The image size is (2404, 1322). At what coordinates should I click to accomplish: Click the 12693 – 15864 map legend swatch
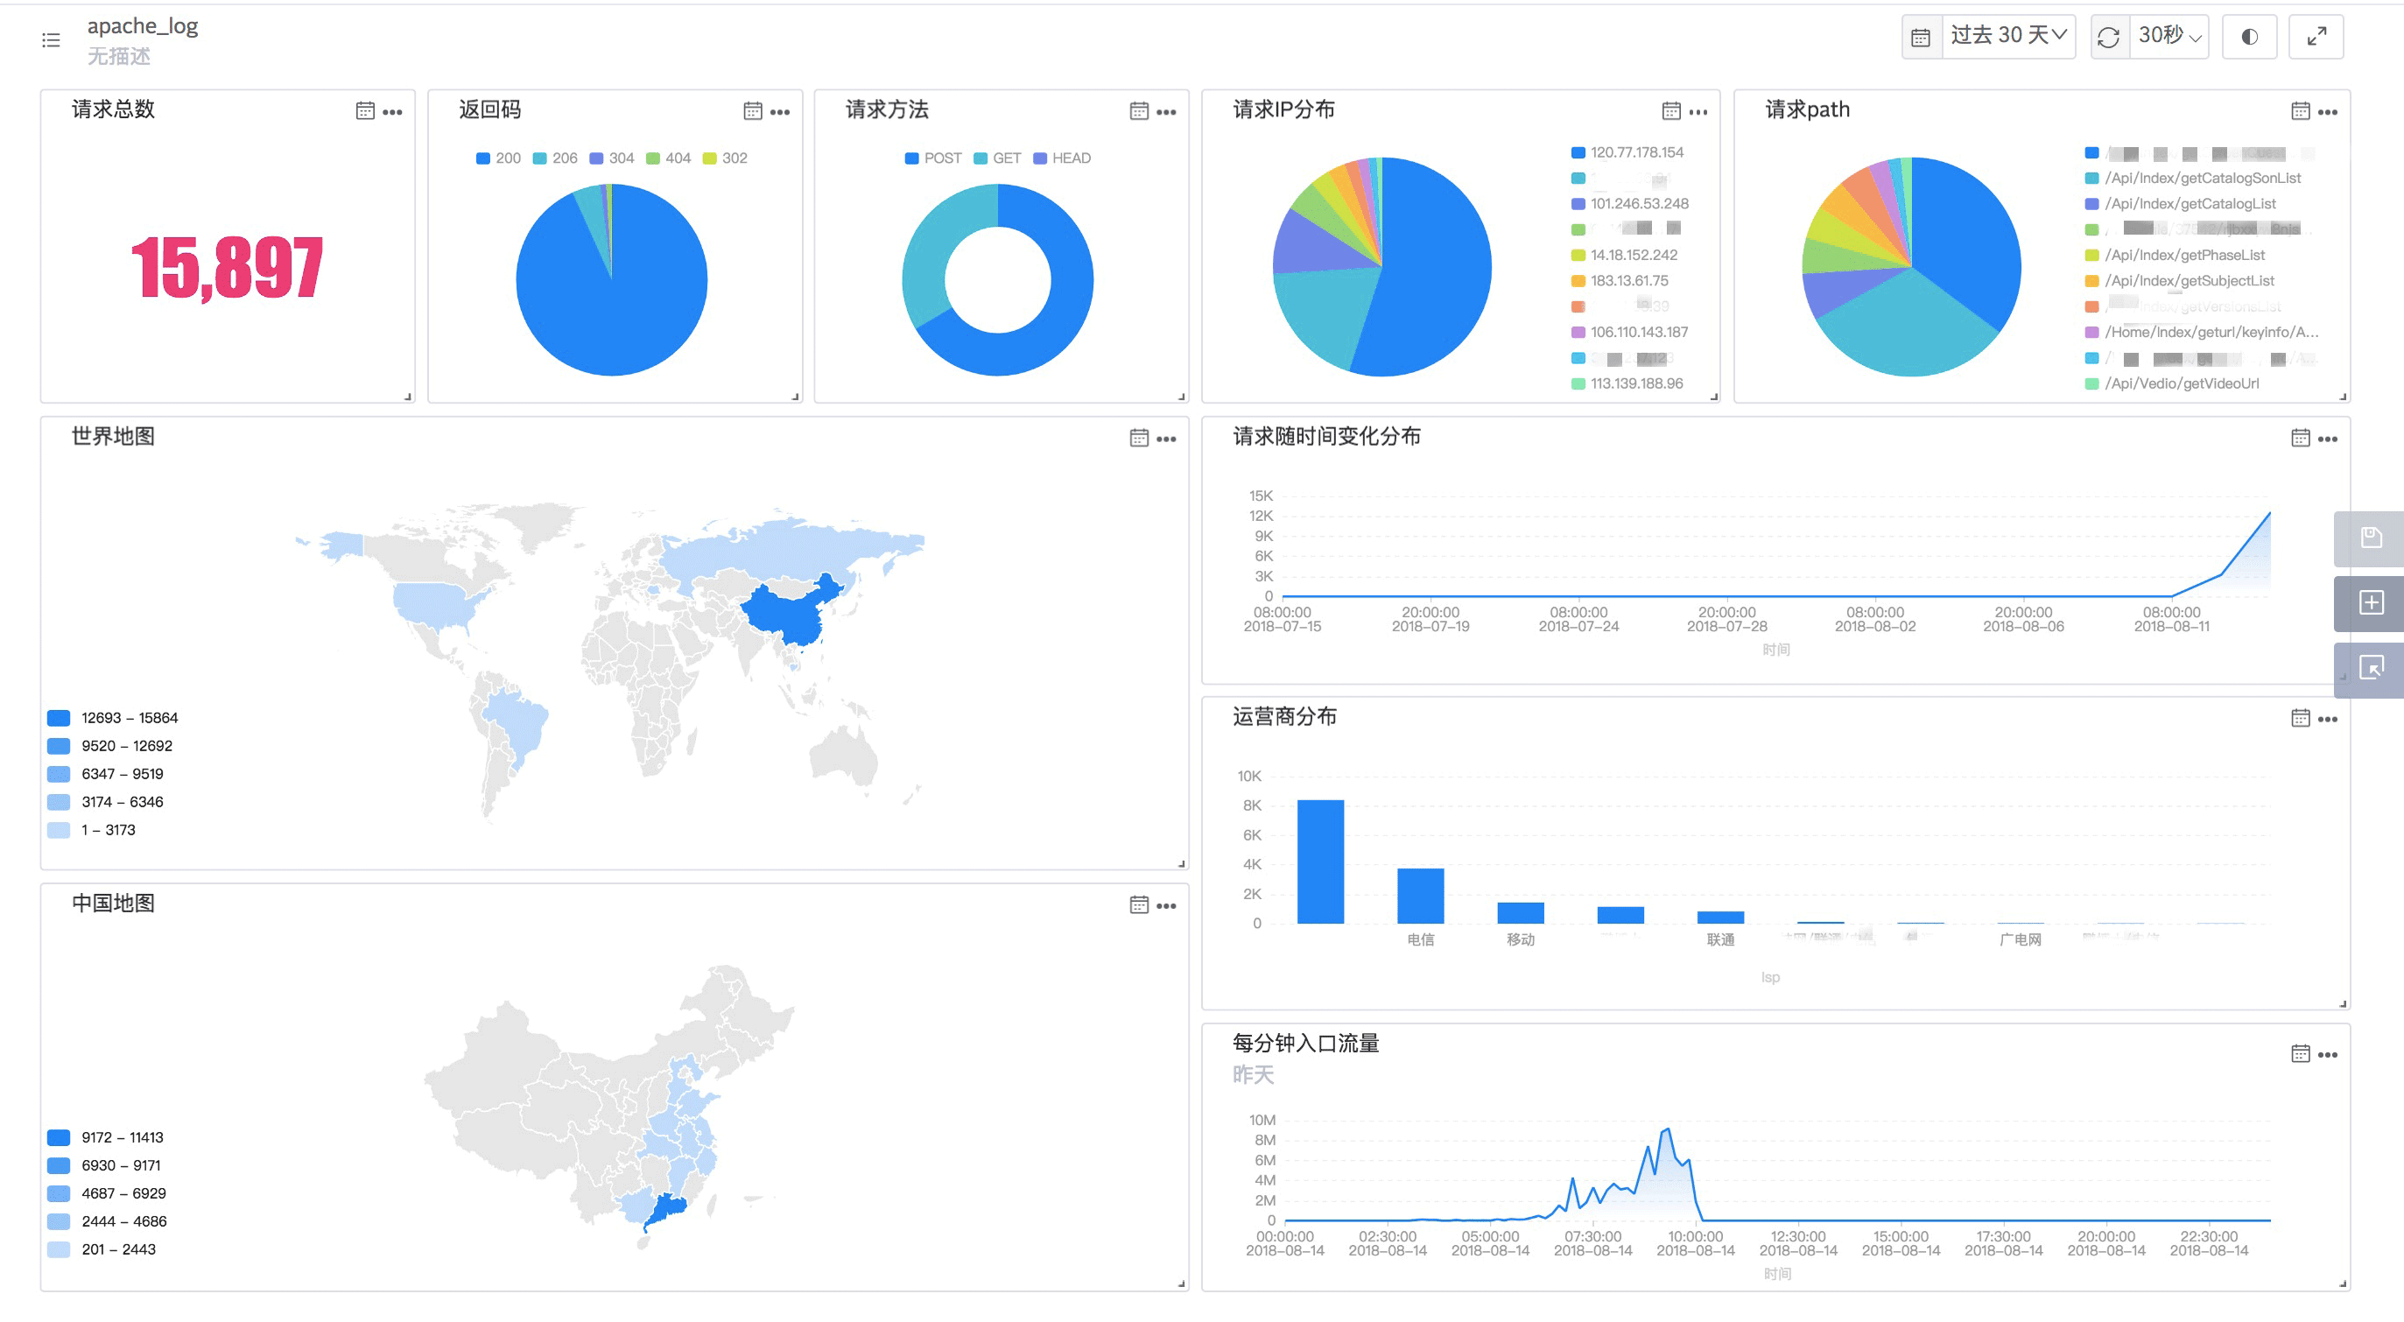pyautogui.click(x=59, y=717)
